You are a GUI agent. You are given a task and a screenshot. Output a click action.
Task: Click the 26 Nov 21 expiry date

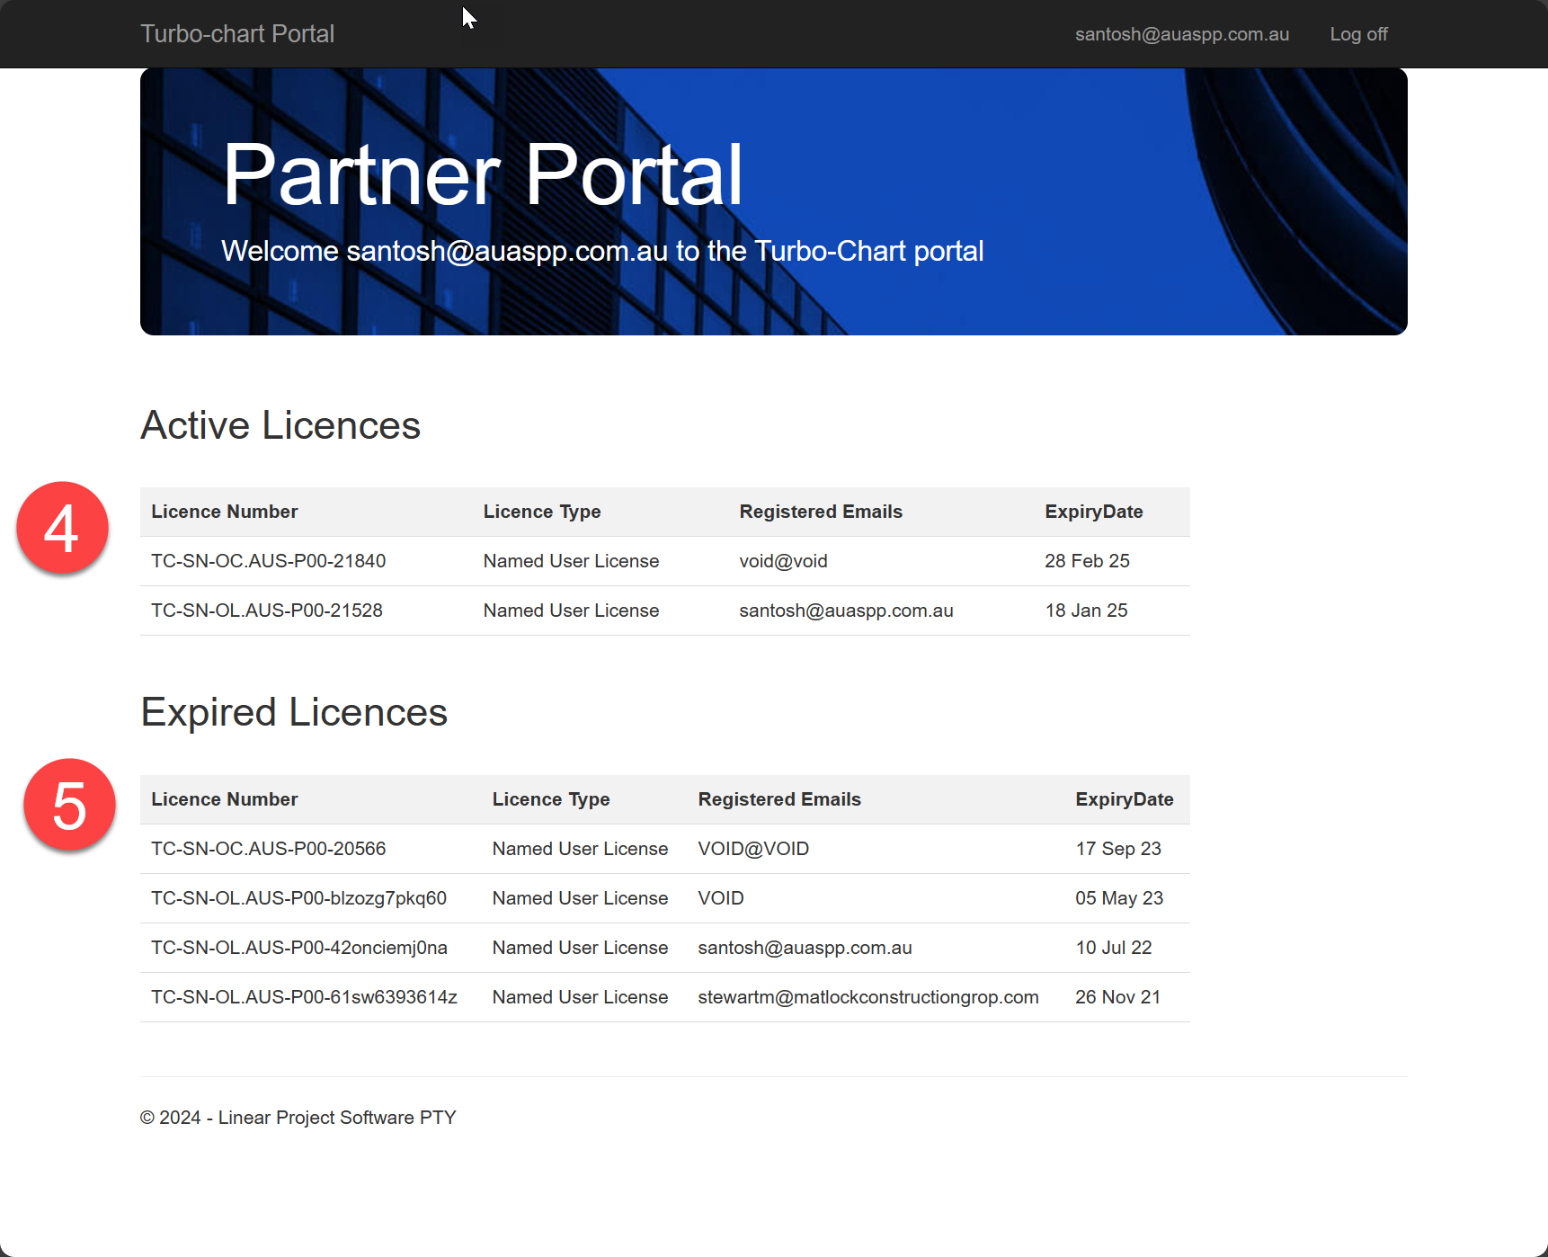1117,997
